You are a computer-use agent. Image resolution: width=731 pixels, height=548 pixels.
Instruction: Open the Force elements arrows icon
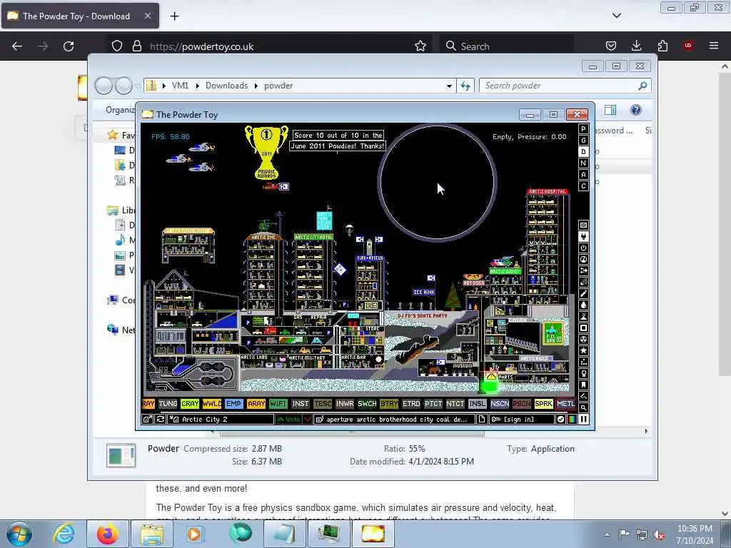coord(583,270)
